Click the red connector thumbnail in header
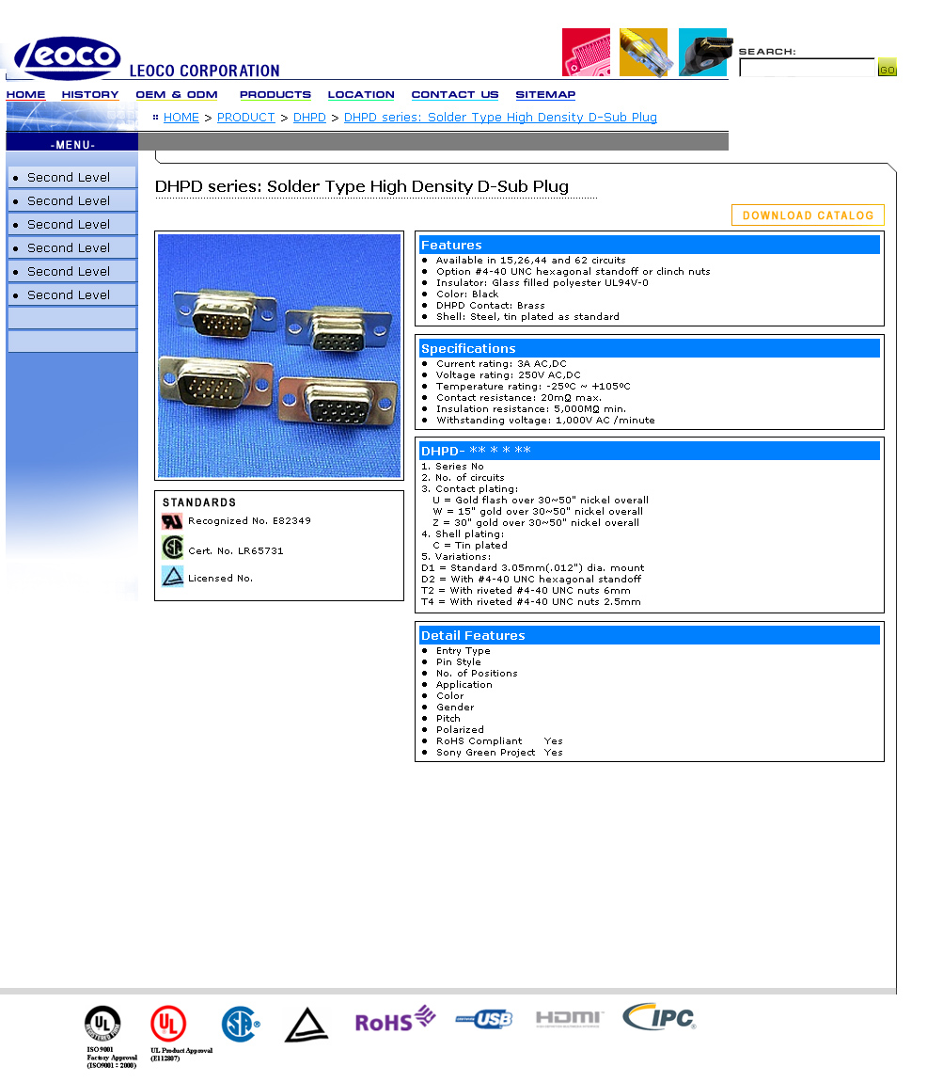Viewport: 943px width, 1082px height. click(586, 52)
